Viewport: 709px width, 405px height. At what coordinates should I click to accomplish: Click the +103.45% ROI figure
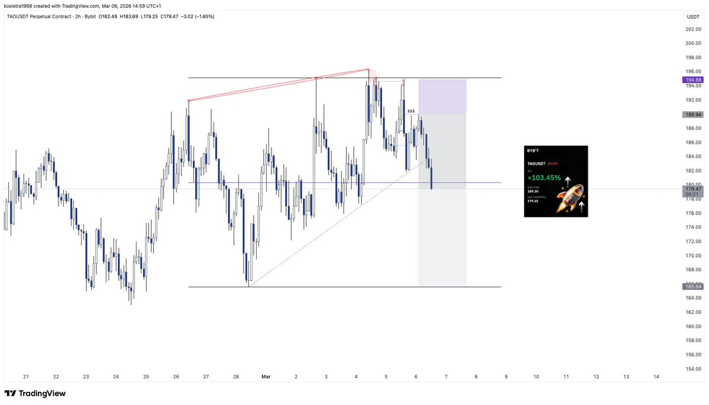(x=543, y=177)
